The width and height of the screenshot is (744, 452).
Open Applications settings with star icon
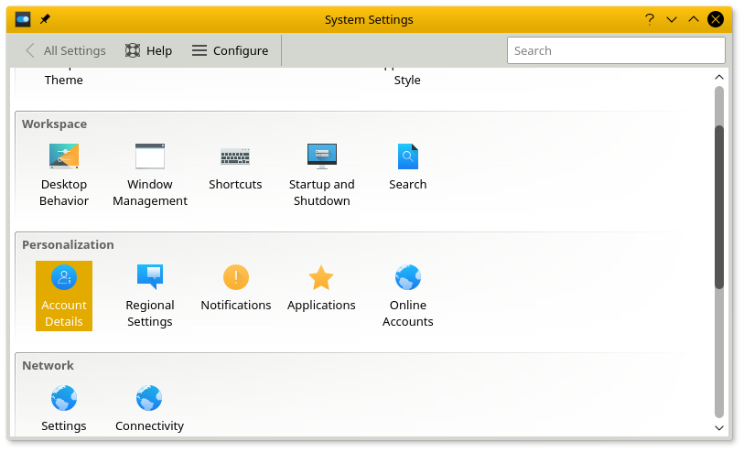pos(321,288)
